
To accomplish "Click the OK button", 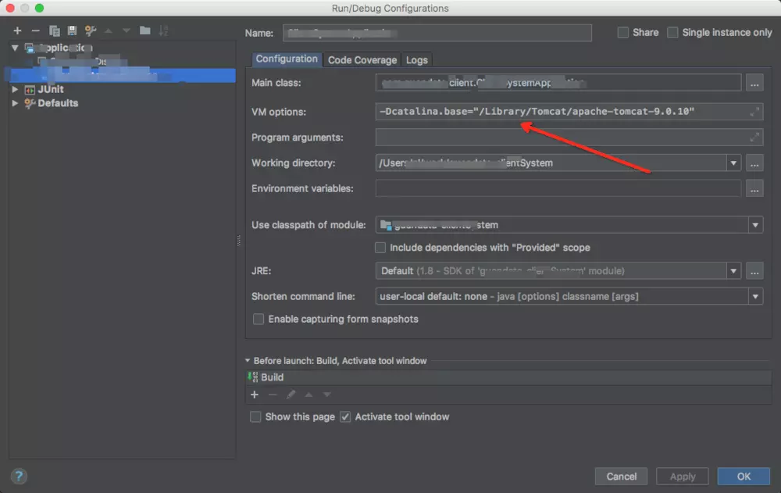I will tap(744, 477).
